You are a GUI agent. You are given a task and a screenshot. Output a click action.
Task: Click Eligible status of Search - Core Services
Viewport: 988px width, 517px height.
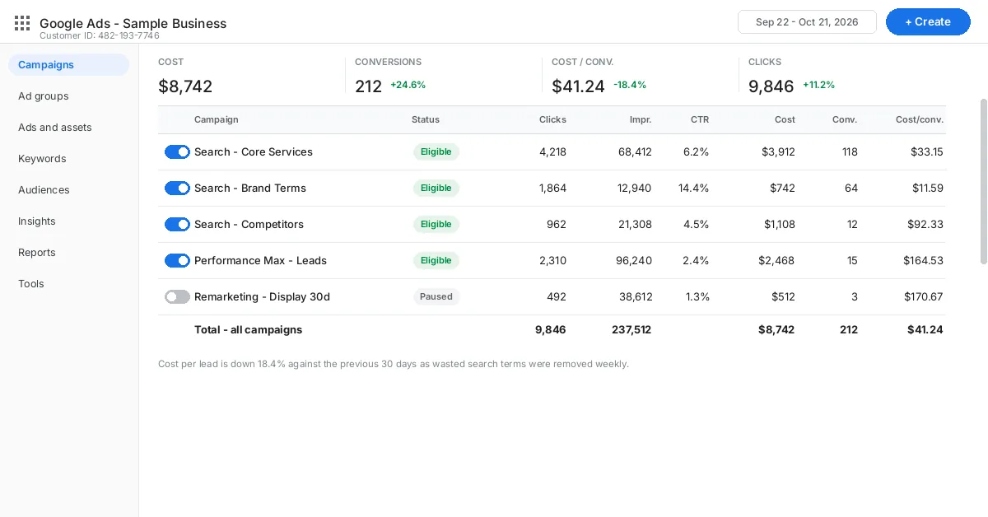point(436,151)
